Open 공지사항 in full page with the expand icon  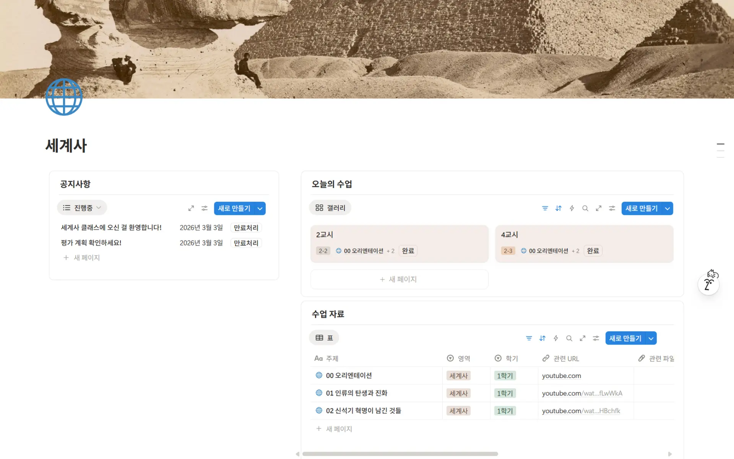pyautogui.click(x=191, y=208)
